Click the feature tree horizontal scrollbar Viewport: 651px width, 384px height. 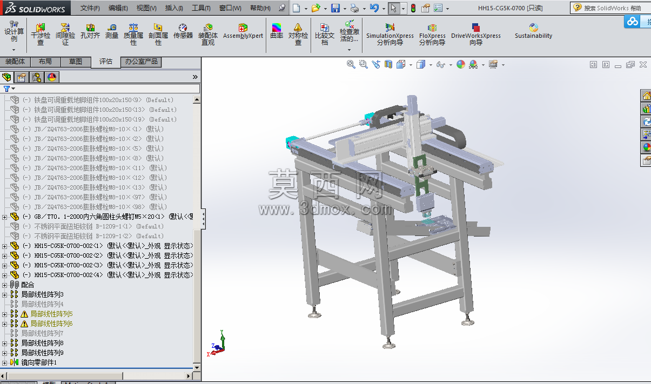97,375
